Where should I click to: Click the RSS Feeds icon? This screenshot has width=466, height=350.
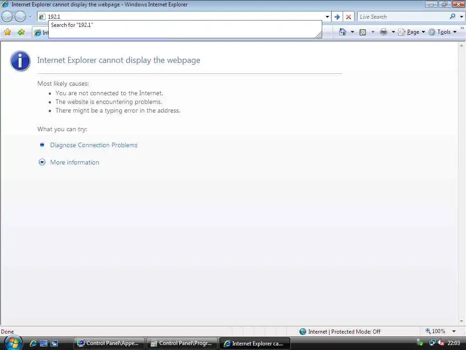[363, 32]
